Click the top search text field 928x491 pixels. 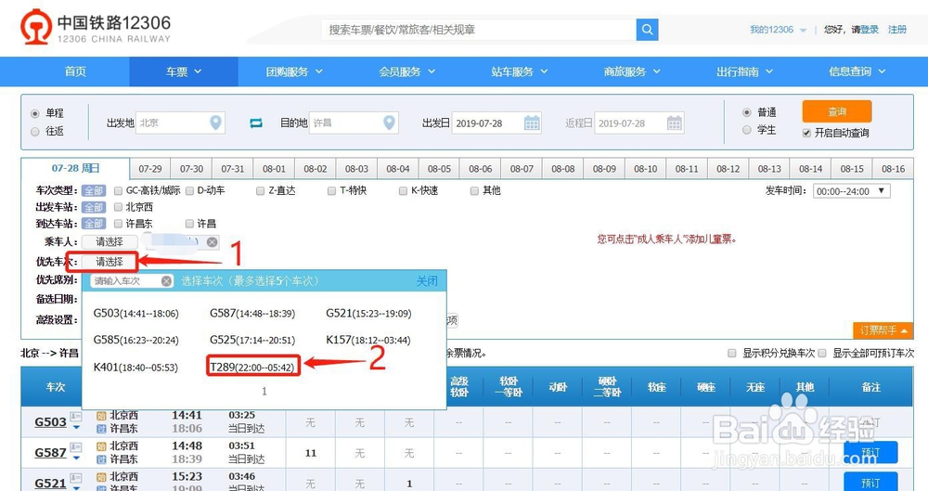(x=480, y=30)
